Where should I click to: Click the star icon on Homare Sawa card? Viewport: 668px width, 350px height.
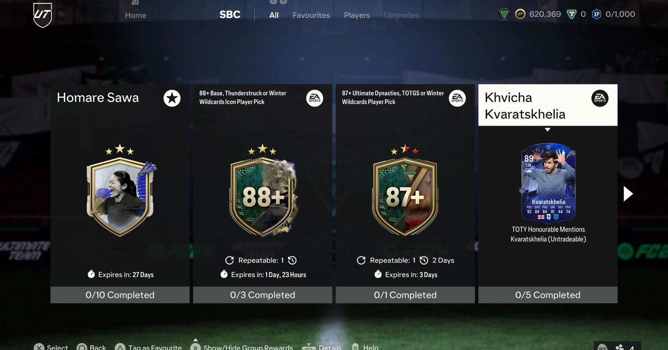tap(172, 98)
